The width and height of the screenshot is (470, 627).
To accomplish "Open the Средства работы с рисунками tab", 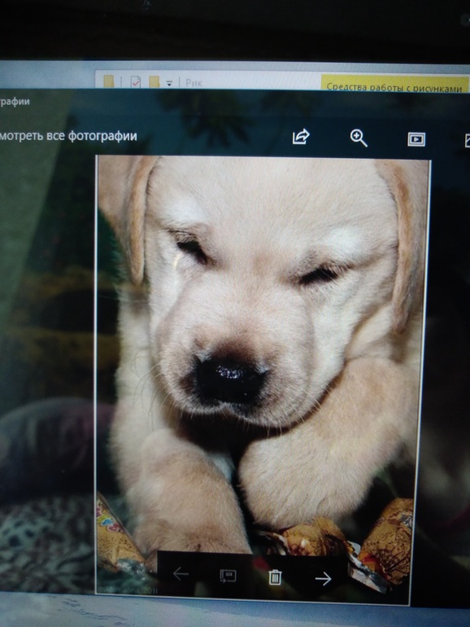I will (x=394, y=87).
